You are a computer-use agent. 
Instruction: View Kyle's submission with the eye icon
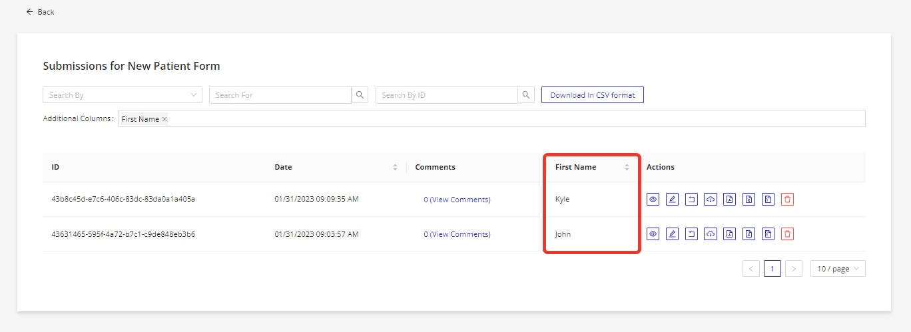pos(653,200)
